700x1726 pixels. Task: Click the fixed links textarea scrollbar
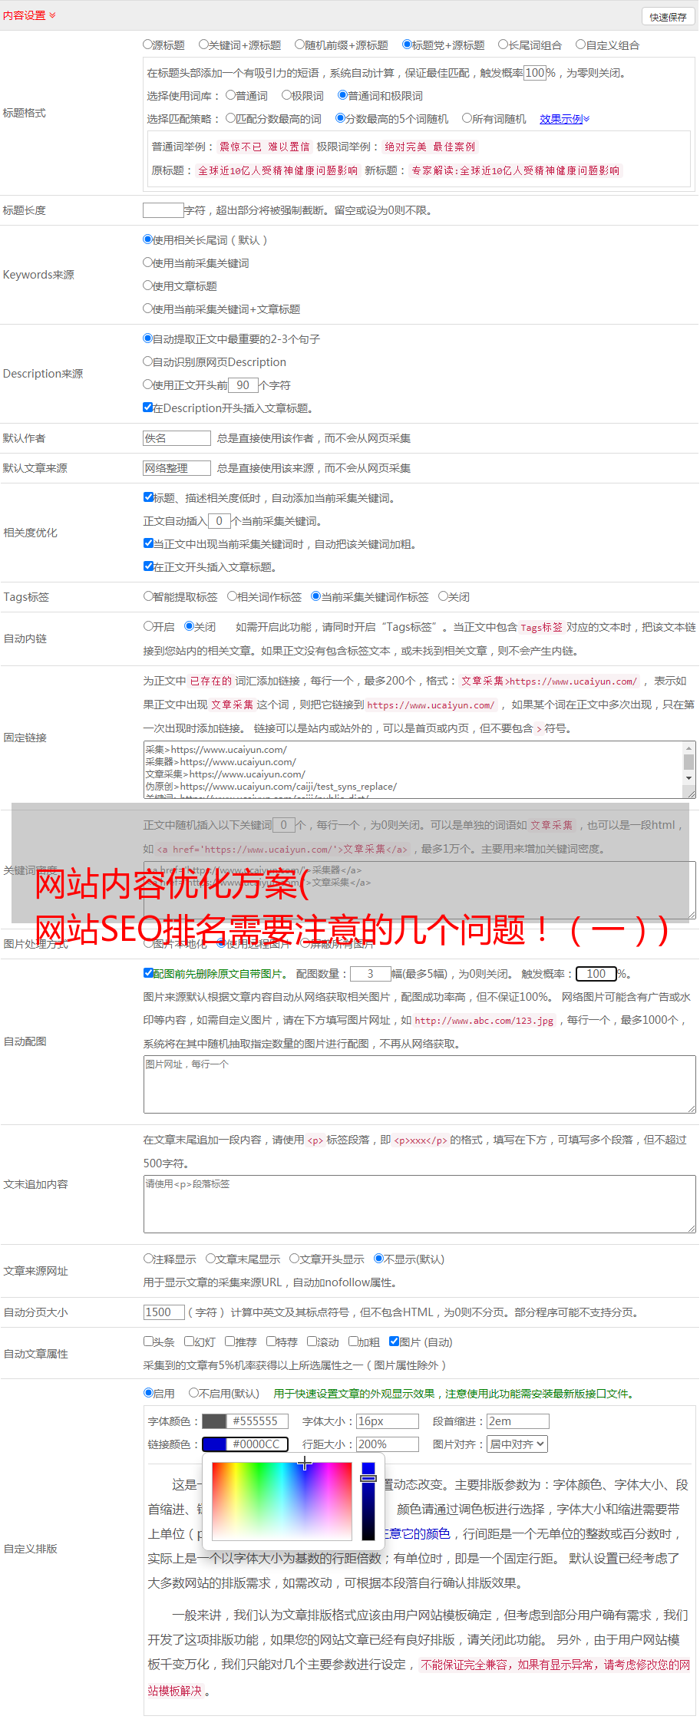click(x=688, y=763)
